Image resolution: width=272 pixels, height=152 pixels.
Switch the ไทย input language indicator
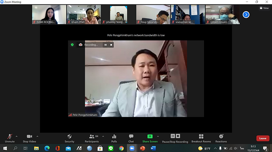coord(242,148)
